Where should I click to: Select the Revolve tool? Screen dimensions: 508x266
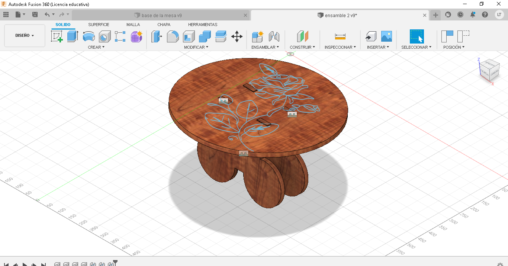pos(89,36)
